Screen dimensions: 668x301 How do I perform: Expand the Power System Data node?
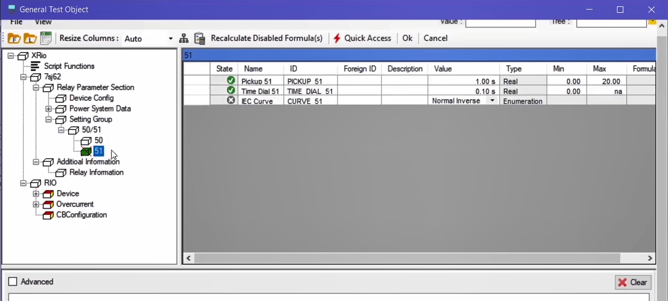(48, 109)
